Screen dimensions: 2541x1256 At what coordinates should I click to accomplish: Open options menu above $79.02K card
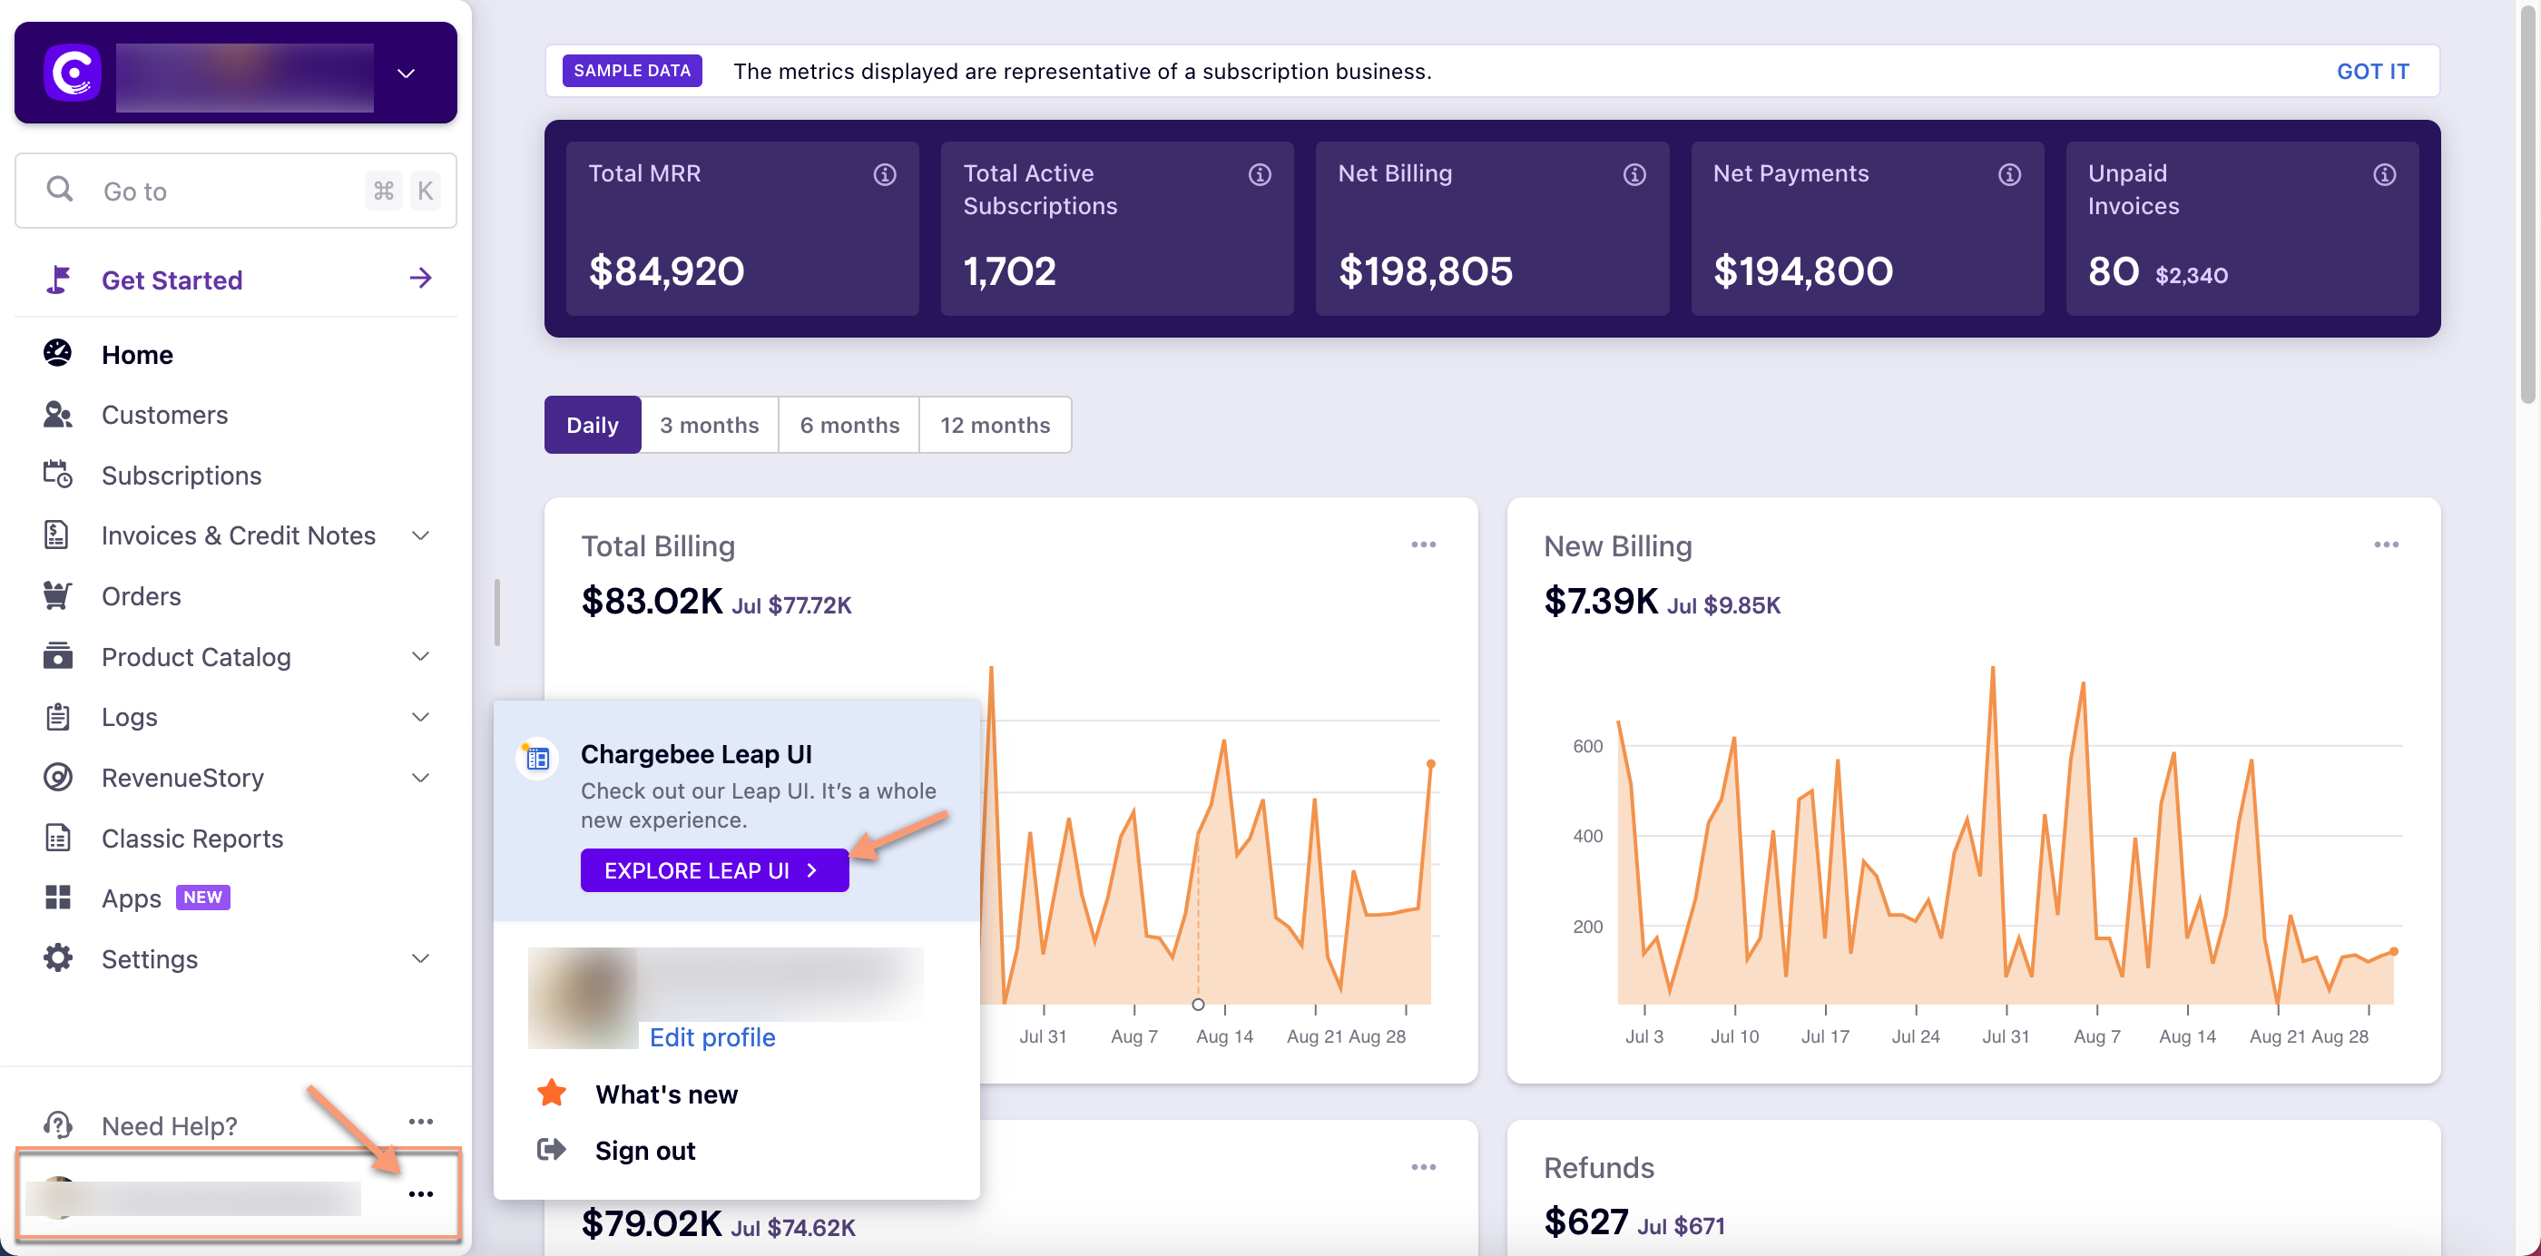point(1423,1167)
